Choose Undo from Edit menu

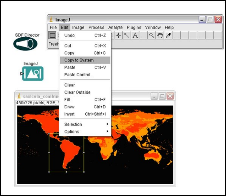coord(85,35)
